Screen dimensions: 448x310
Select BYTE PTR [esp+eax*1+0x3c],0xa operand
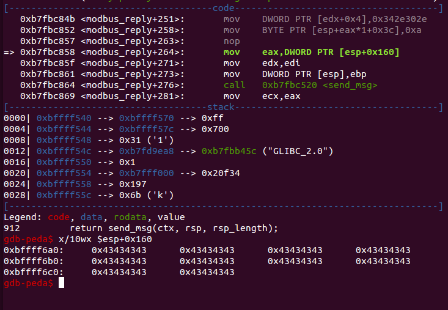click(342, 30)
